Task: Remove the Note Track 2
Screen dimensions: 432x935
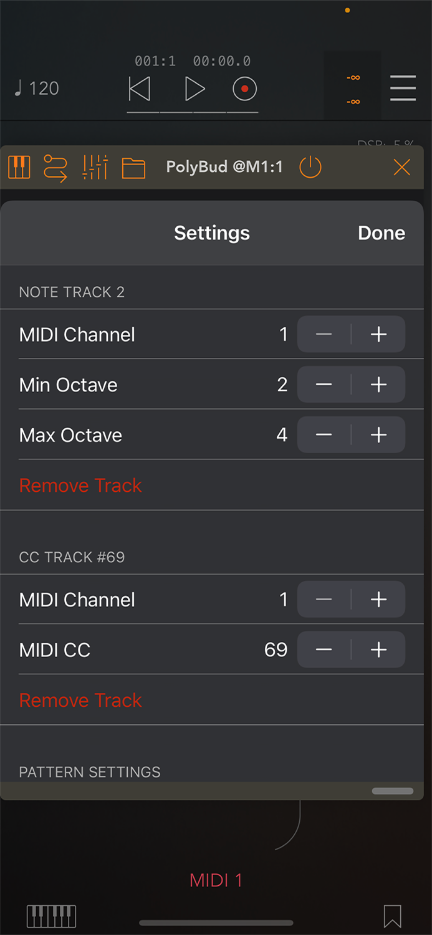Action: tap(80, 485)
